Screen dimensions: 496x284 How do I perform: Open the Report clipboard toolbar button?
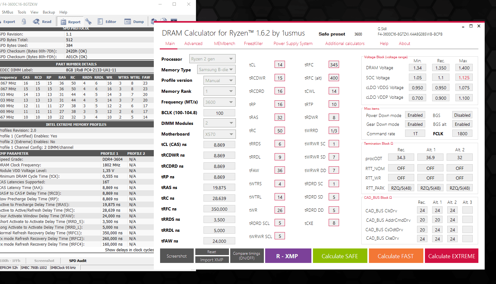tap(70, 22)
